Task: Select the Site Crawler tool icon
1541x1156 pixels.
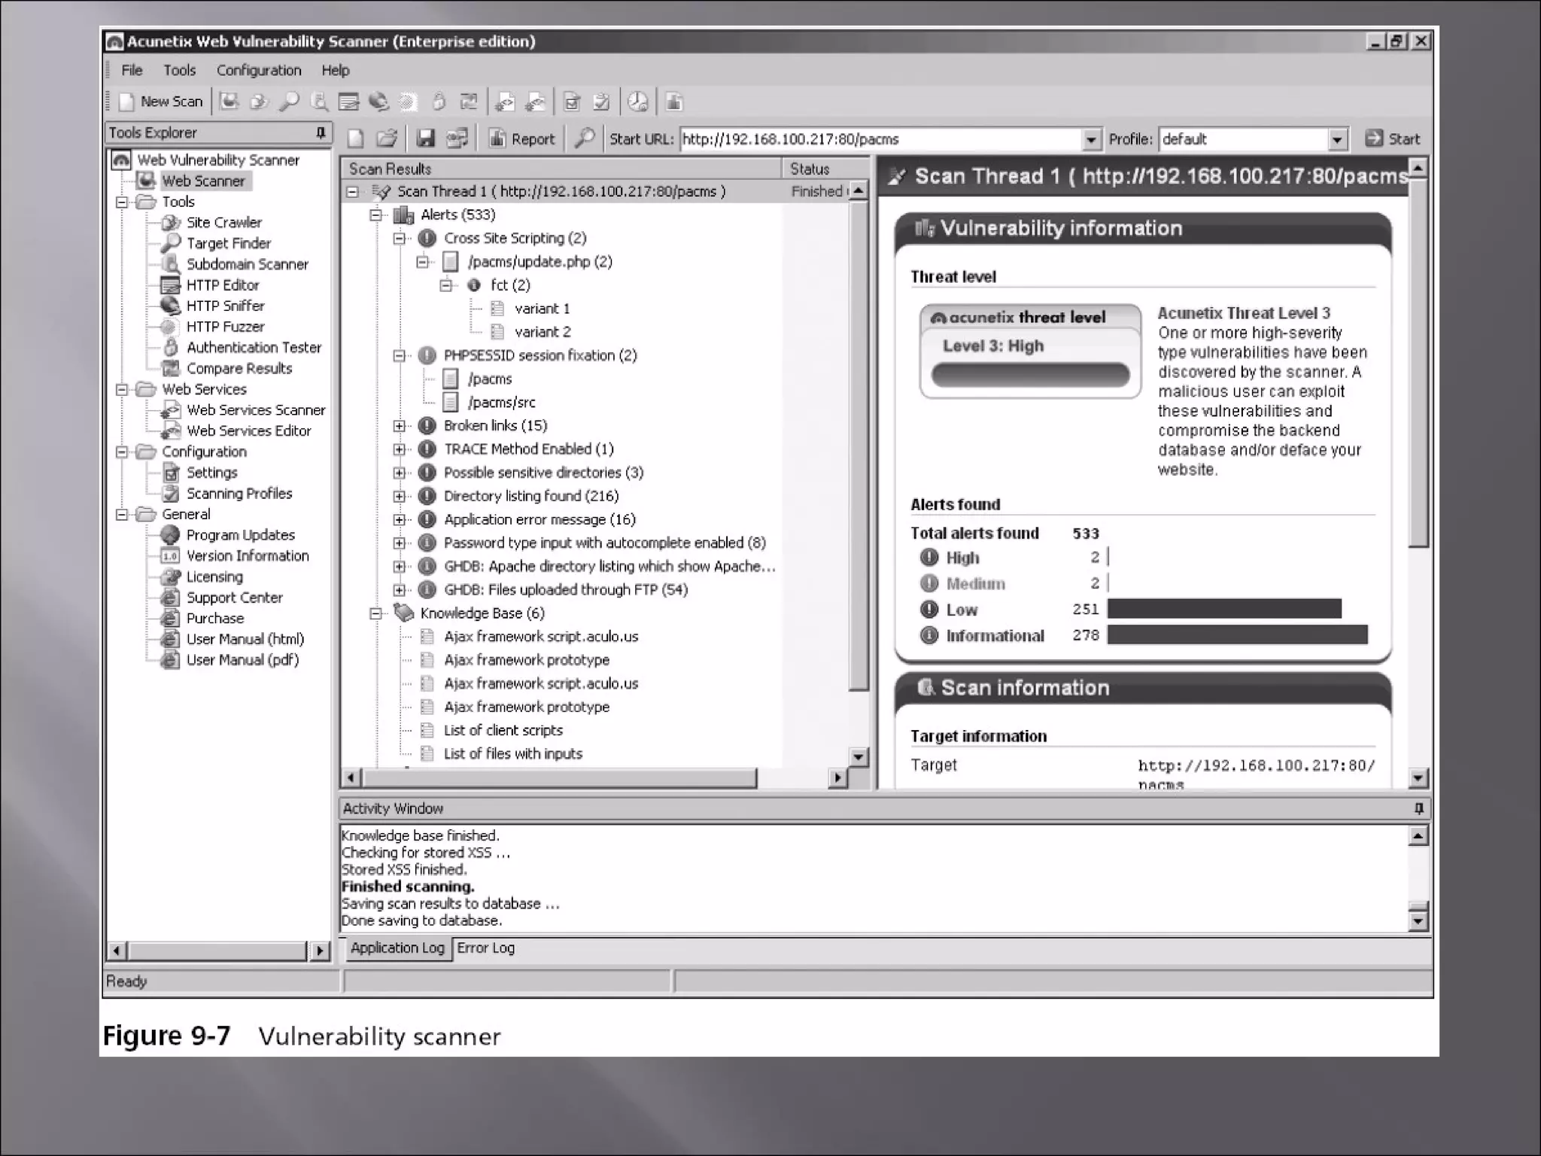Action: (x=171, y=223)
